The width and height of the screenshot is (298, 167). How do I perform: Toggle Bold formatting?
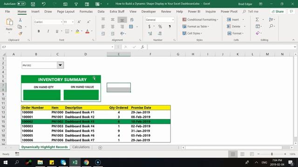[x=39, y=31]
